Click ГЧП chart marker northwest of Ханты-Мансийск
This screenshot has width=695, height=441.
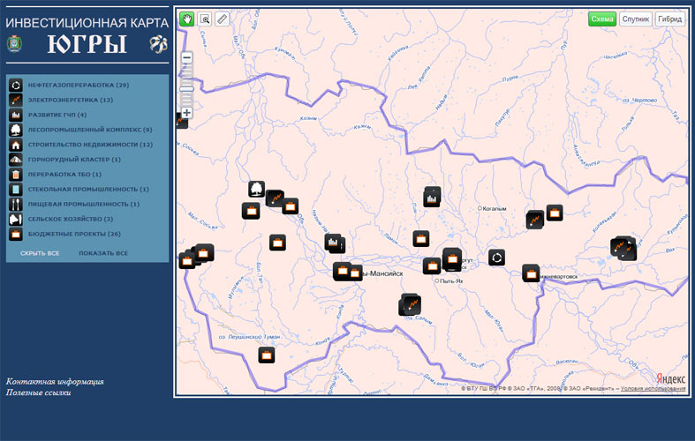(x=334, y=243)
